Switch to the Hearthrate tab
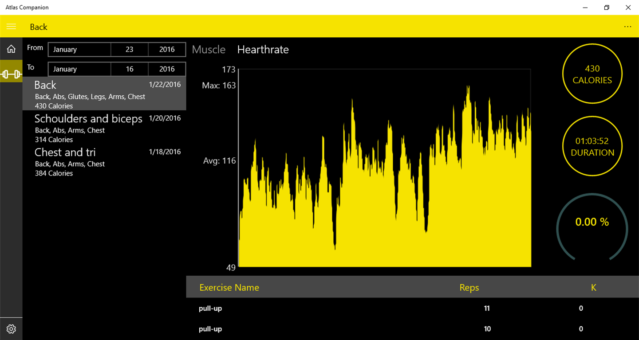Screen dimensions: 639x340 [x=263, y=50]
